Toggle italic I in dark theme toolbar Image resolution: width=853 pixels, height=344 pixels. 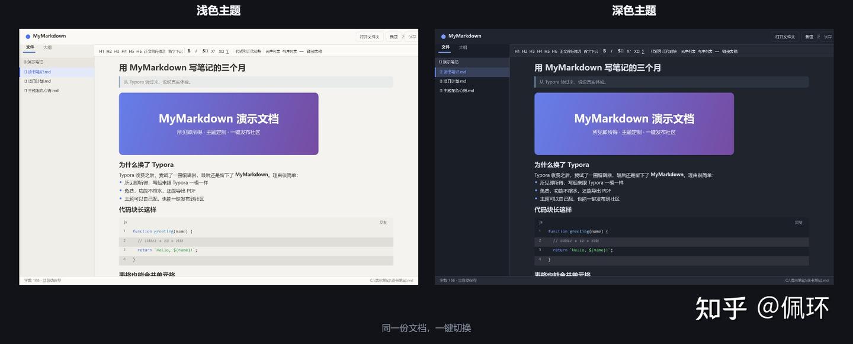pos(611,51)
